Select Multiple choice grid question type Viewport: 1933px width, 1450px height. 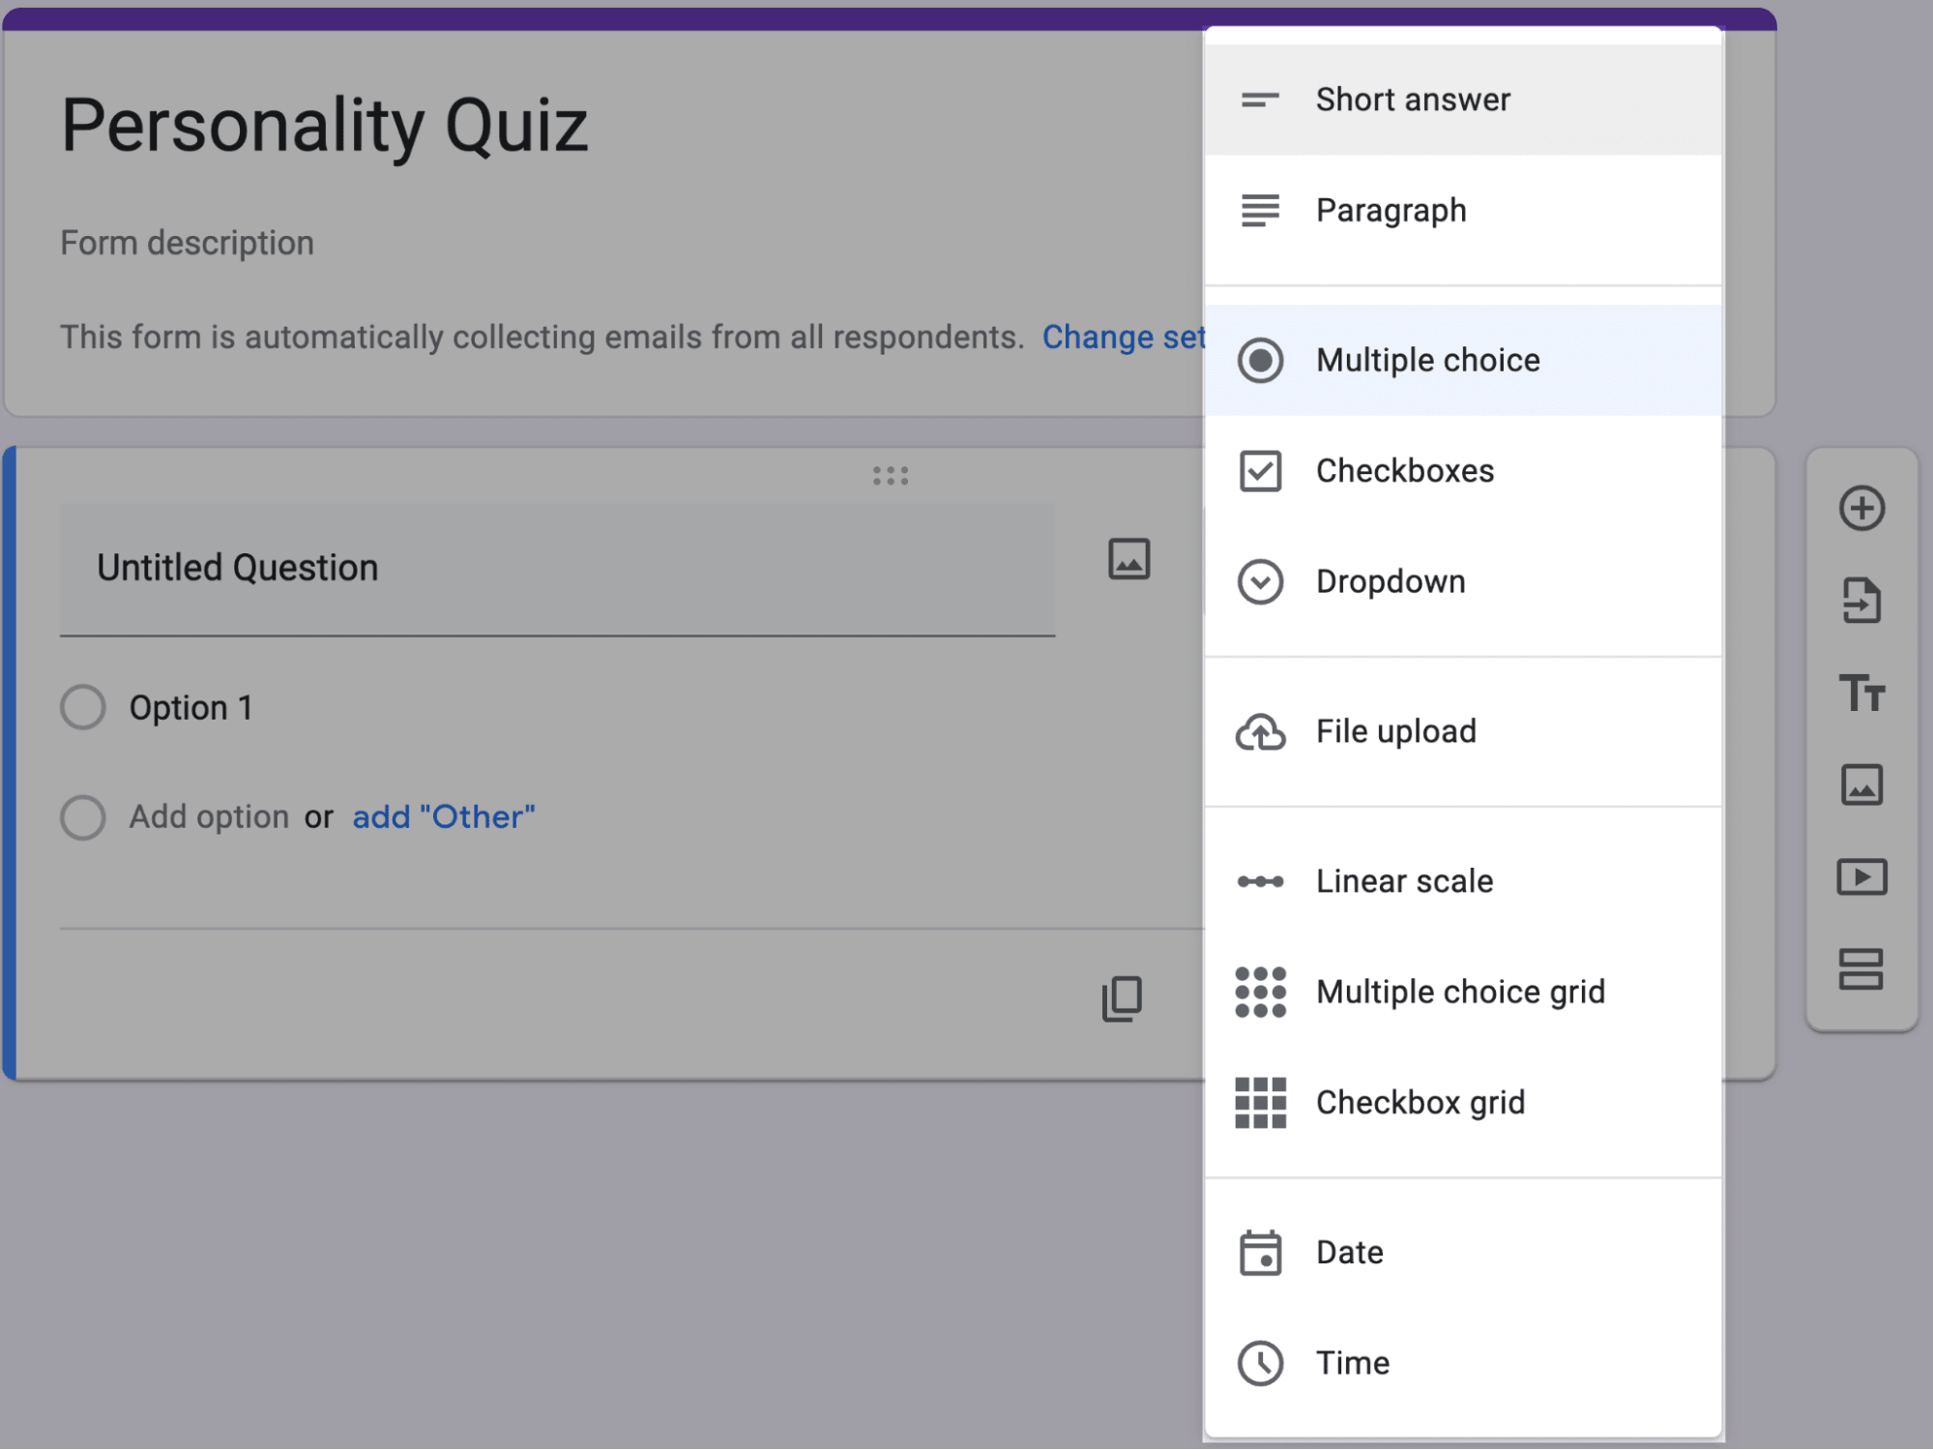tap(1459, 990)
